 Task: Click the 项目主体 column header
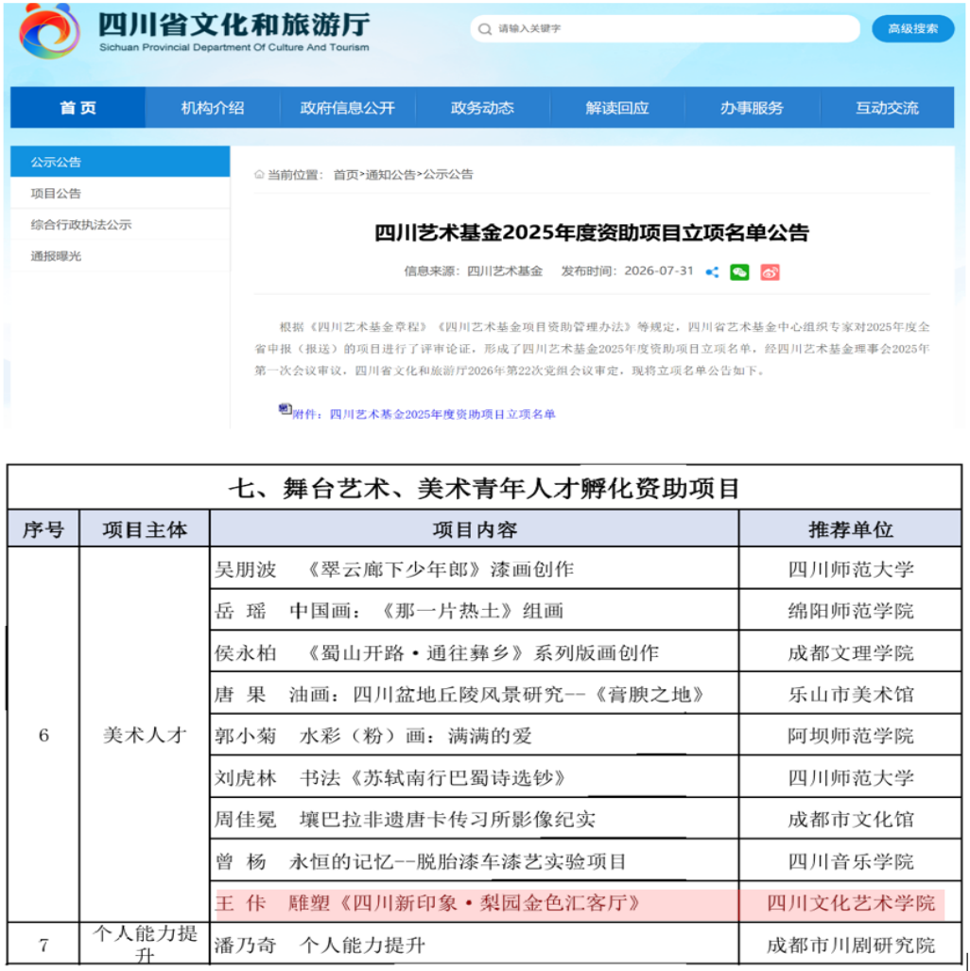point(145,529)
